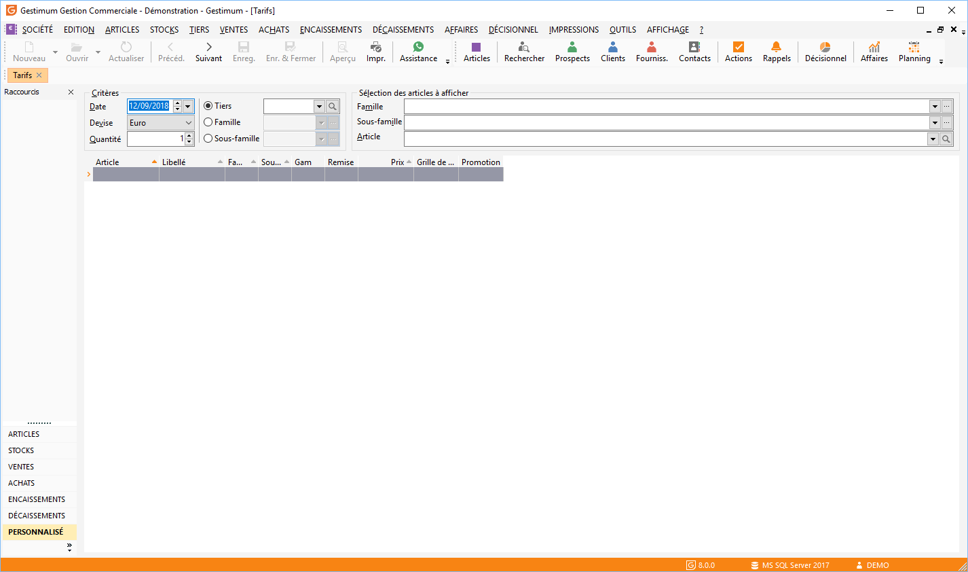Open the ACHATS shortcut group
Viewport: 968px width, 572px height.
point(39,483)
